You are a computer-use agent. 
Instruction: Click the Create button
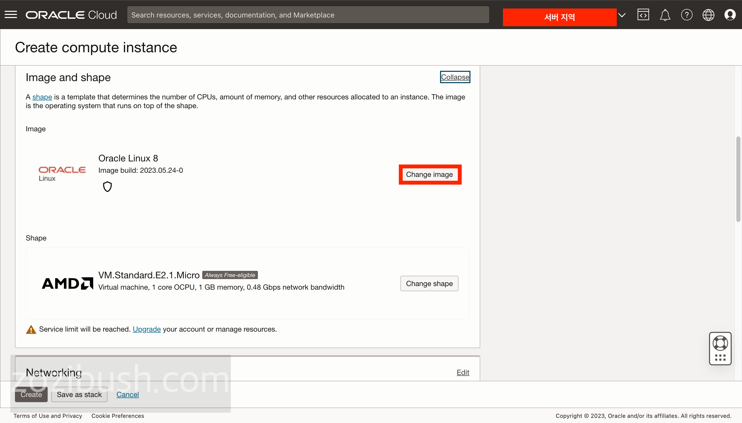click(x=31, y=394)
